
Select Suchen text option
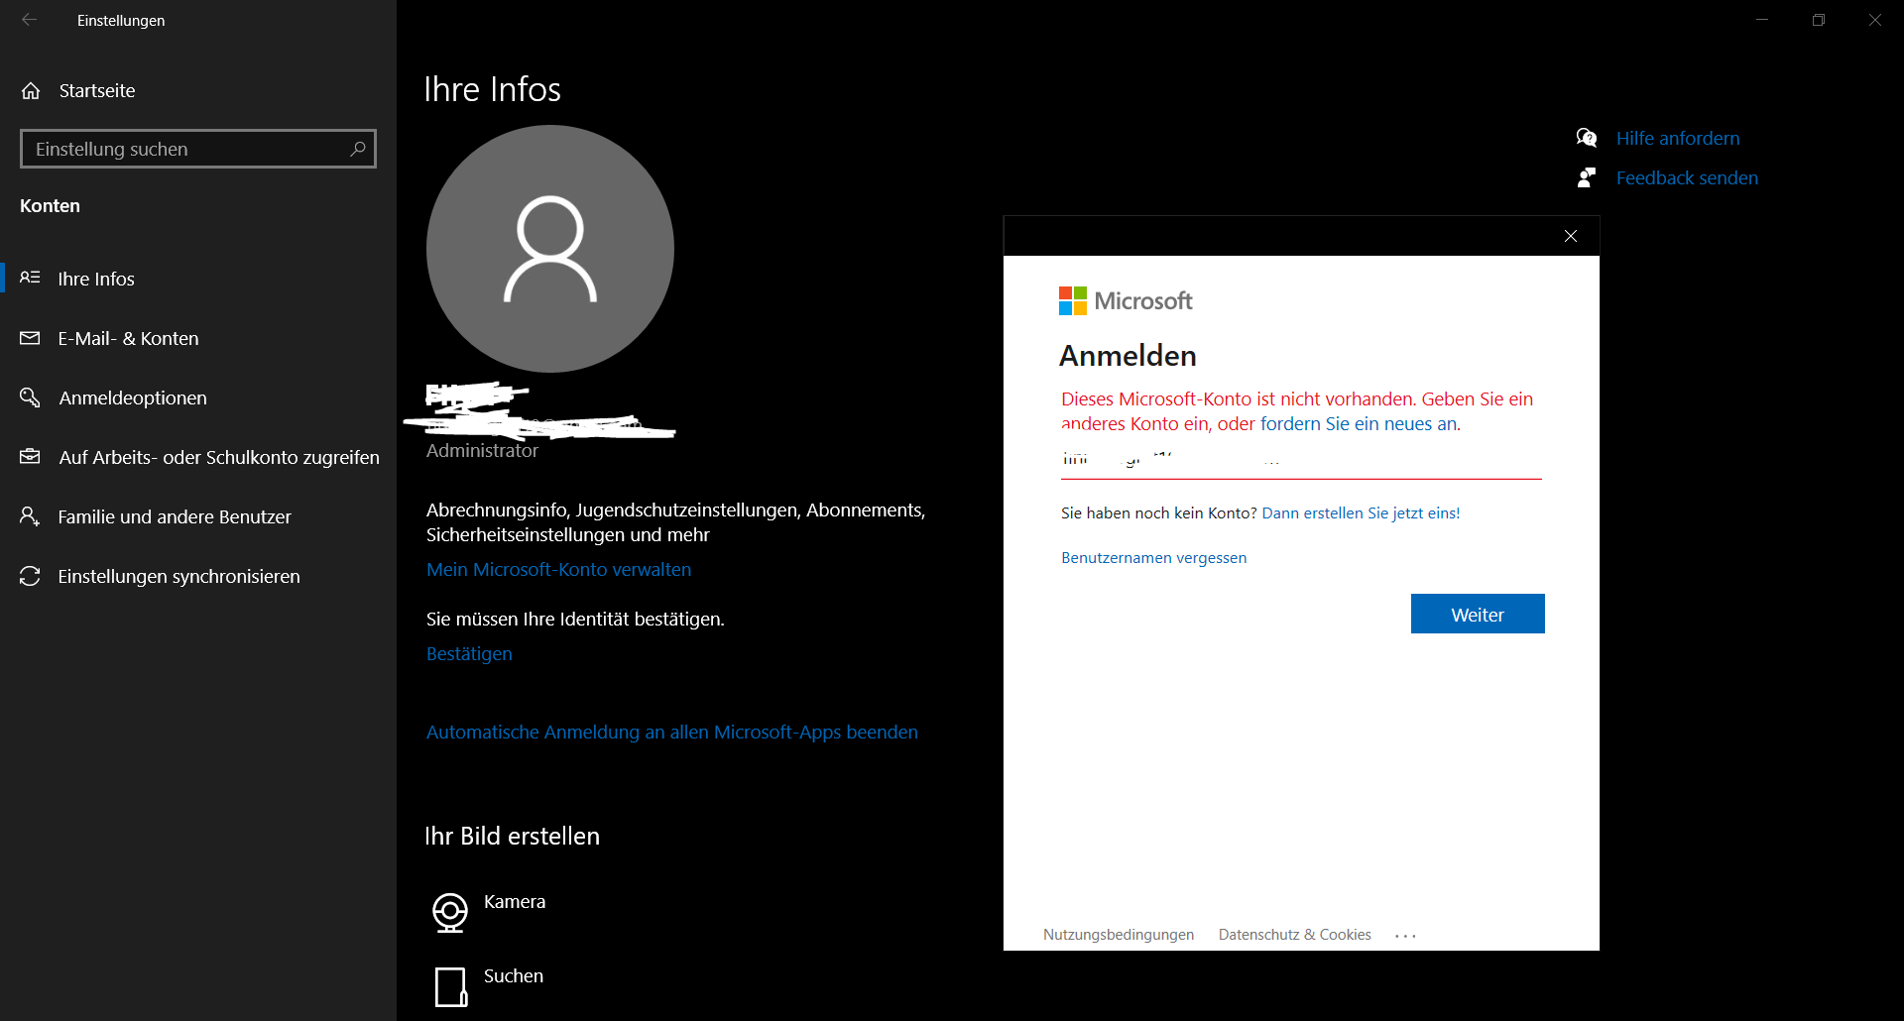coord(514,976)
